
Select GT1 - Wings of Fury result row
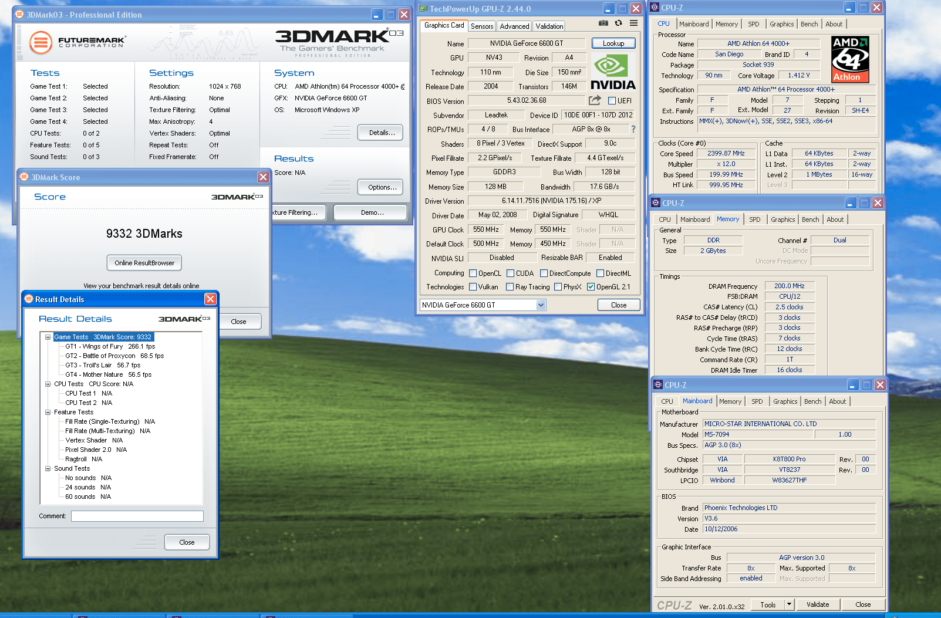(x=110, y=346)
